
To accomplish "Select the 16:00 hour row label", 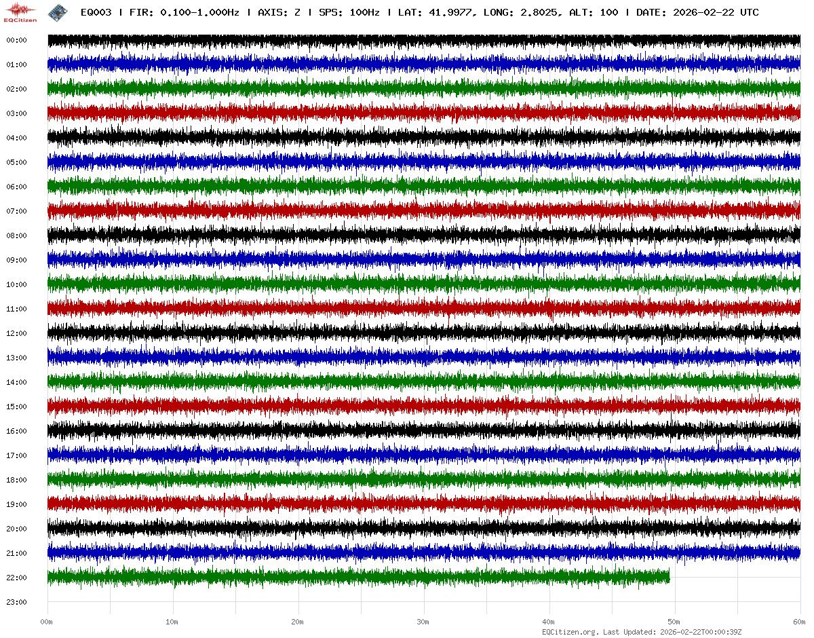I will coord(16,431).
